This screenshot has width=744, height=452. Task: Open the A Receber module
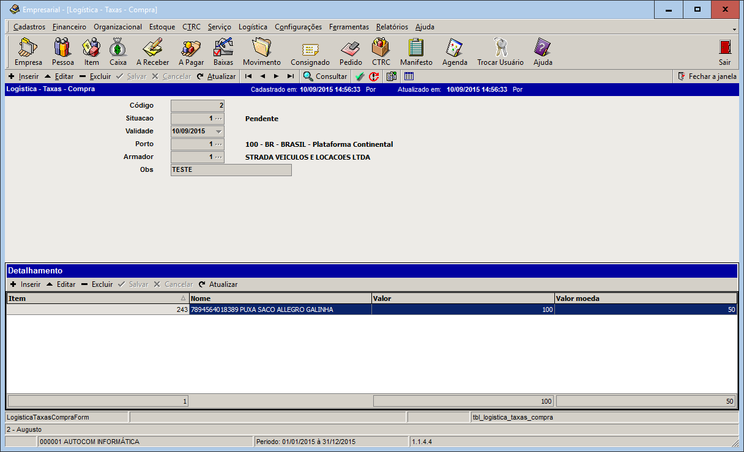(152, 52)
